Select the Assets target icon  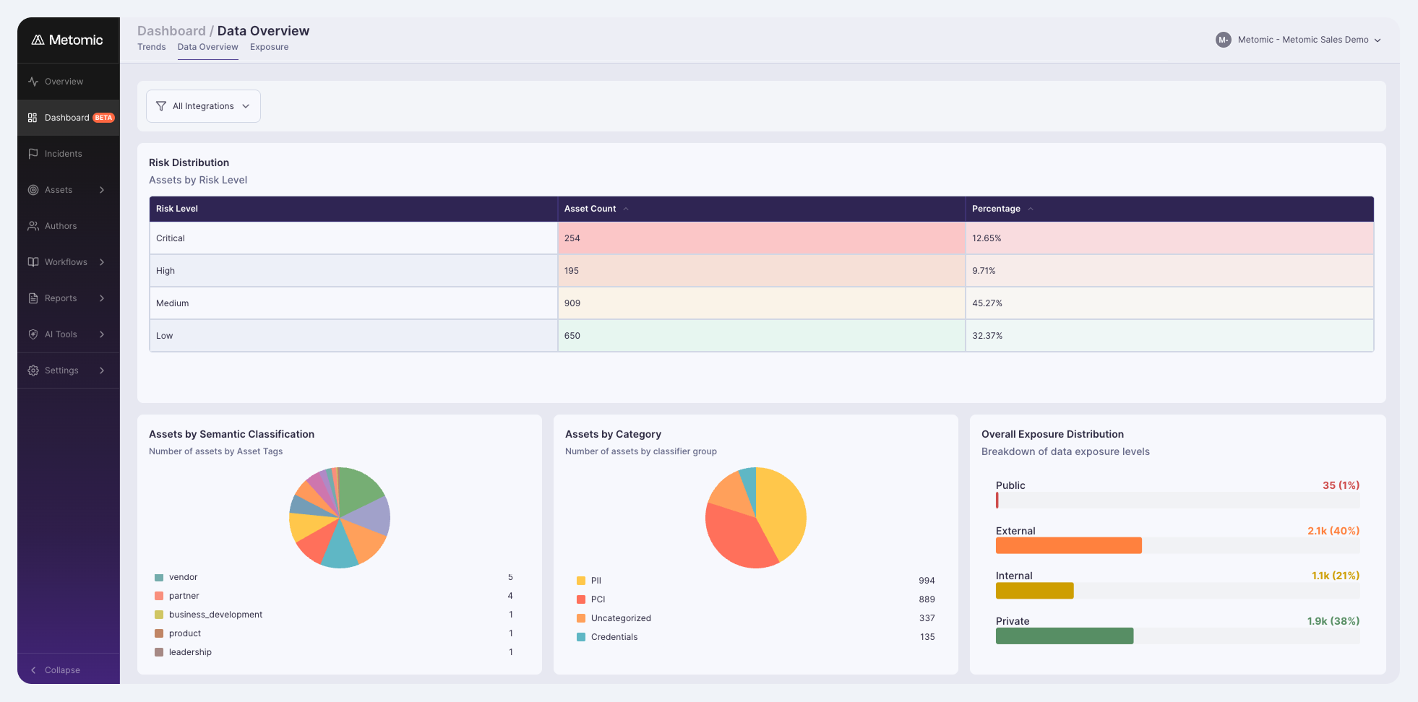[33, 190]
